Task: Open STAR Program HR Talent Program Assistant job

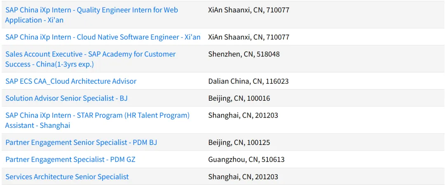Action: [x=97, y=120]
